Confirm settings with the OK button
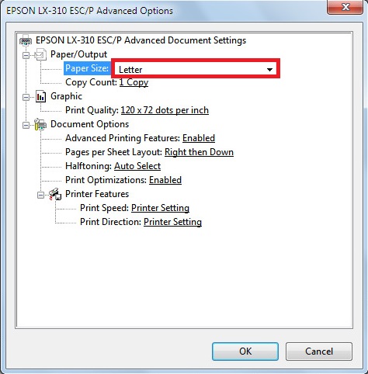This screenshot has height=374, width=368. pyautogui.click(x=245, y=351)
